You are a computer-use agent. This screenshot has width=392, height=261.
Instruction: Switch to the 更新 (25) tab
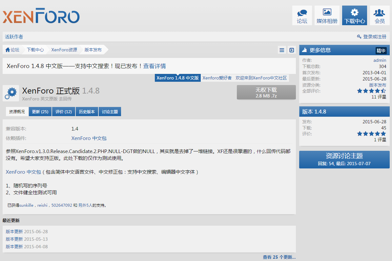40,112
